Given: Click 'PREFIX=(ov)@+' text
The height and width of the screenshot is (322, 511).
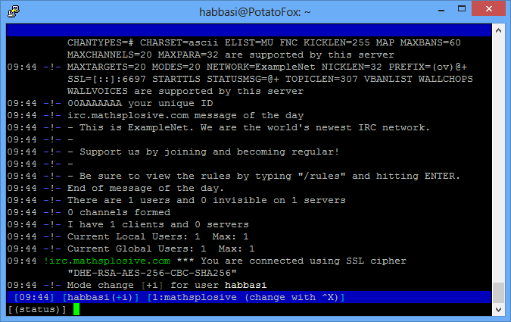Looking at the screenshot, I should click(x=428, y=67).
